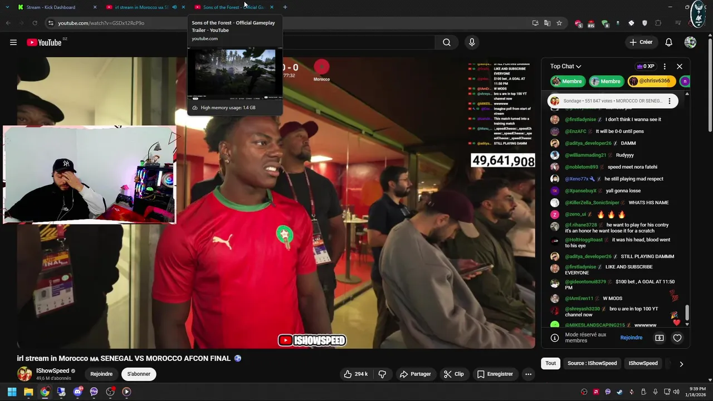Image resolution: width=713 pixels, height=401 pixels.
Task: Select the Tout filter chip
Action: click(550, 363)
